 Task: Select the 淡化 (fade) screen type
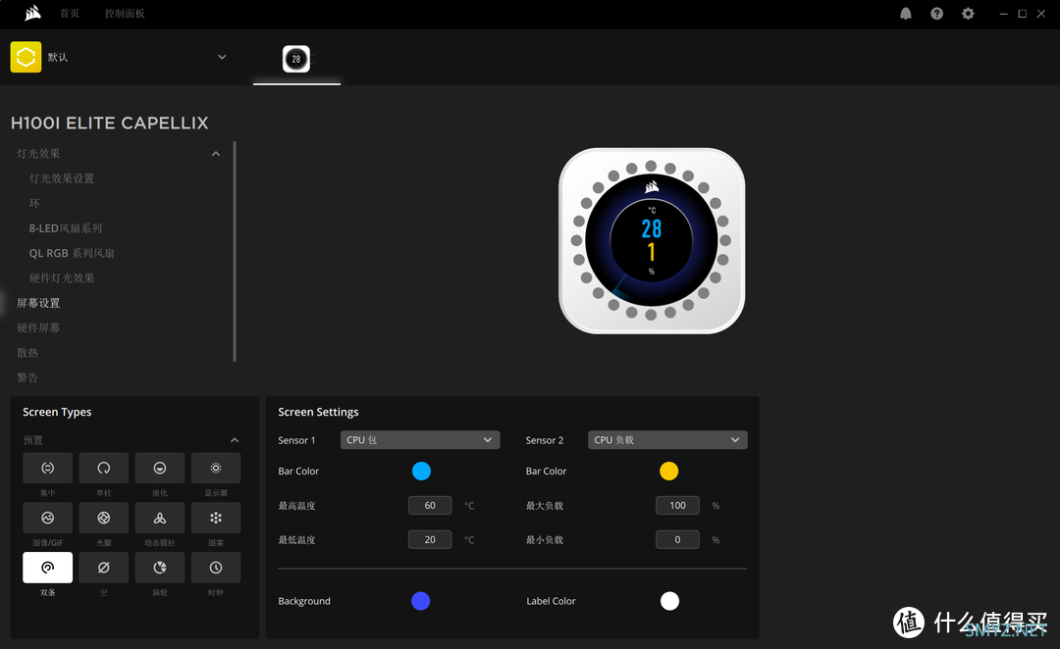160,468
